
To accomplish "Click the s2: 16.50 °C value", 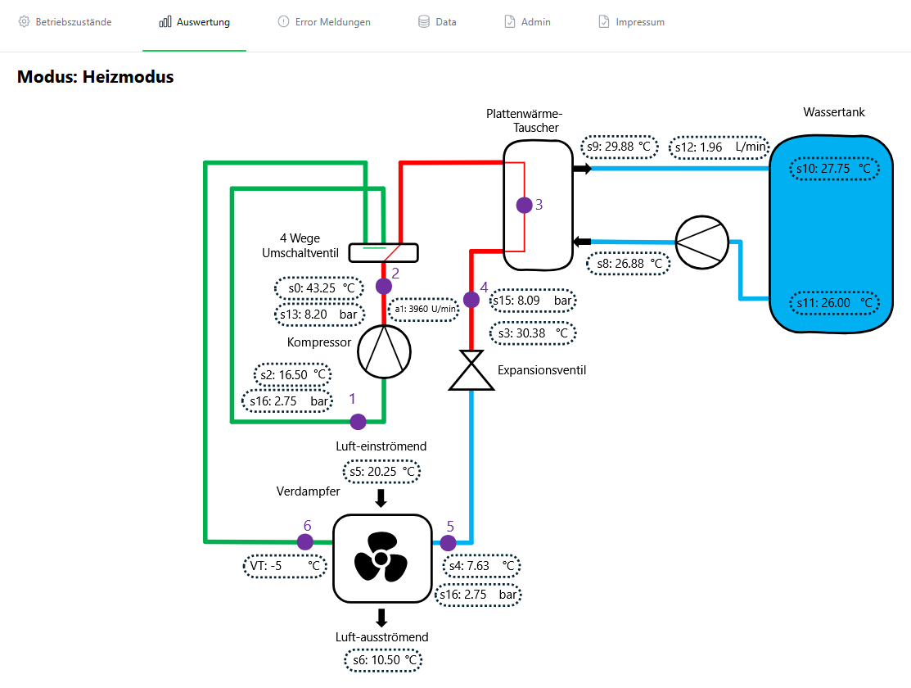I will pyautogui.click(x=292, y=375).
